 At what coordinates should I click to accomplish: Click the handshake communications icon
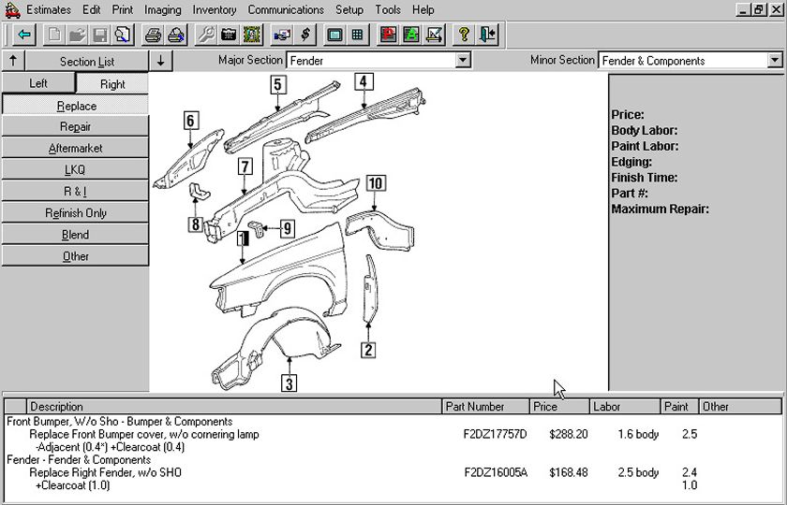pos(283,35)
